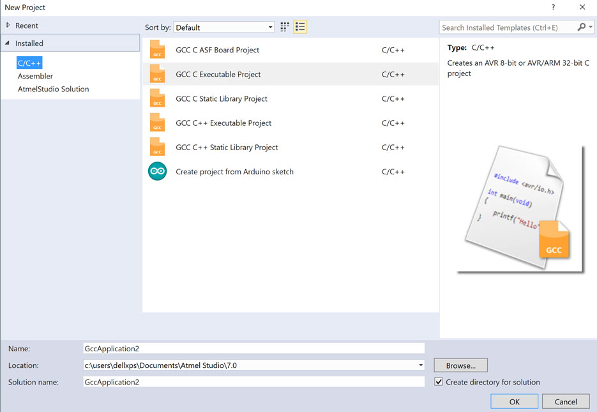
Task: Click Browse to choose location
Action: pos(461,365)
